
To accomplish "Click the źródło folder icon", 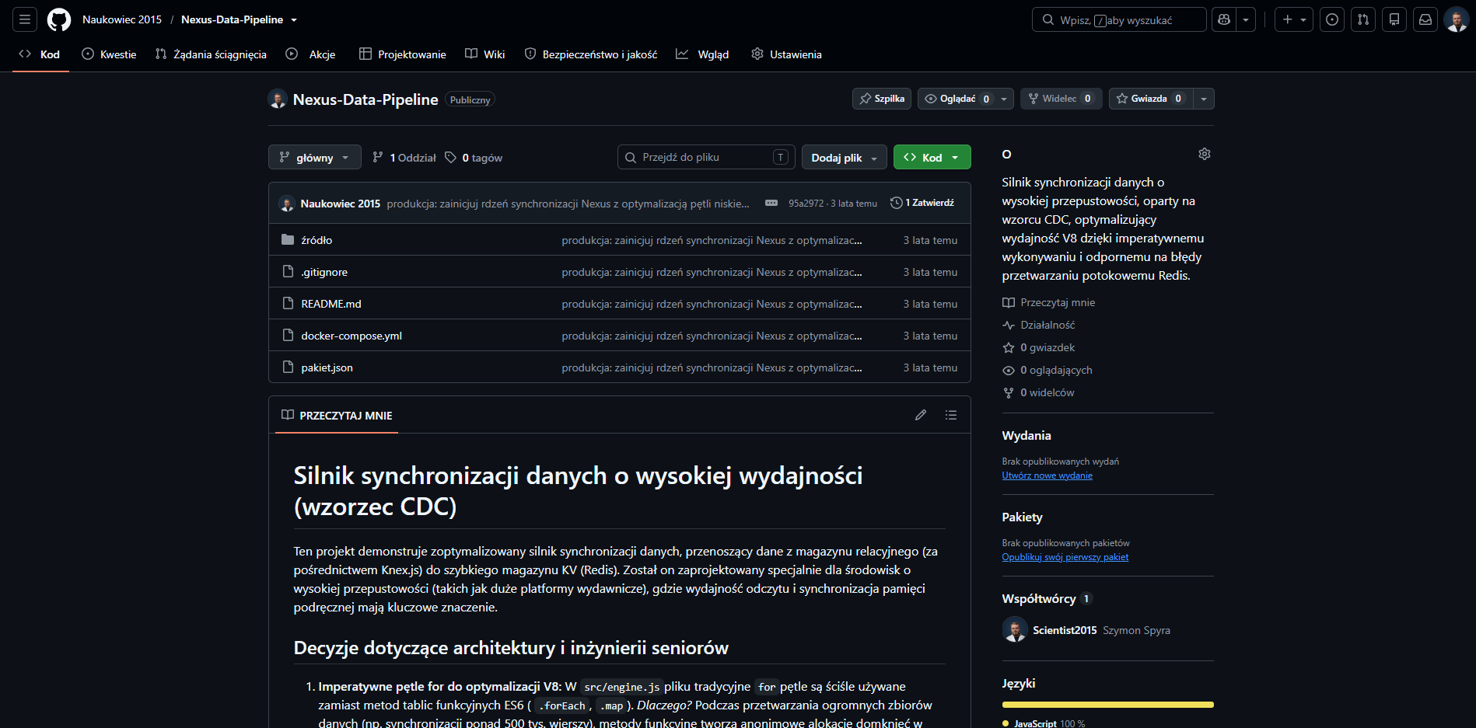I will coord(288,239).
